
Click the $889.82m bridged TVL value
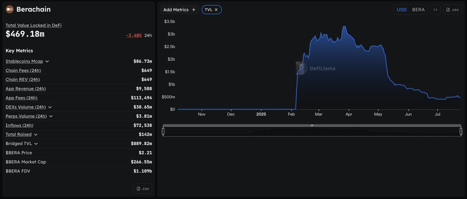point(141,144)
